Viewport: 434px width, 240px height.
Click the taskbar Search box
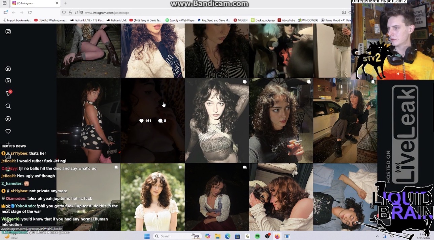point(178,236)
